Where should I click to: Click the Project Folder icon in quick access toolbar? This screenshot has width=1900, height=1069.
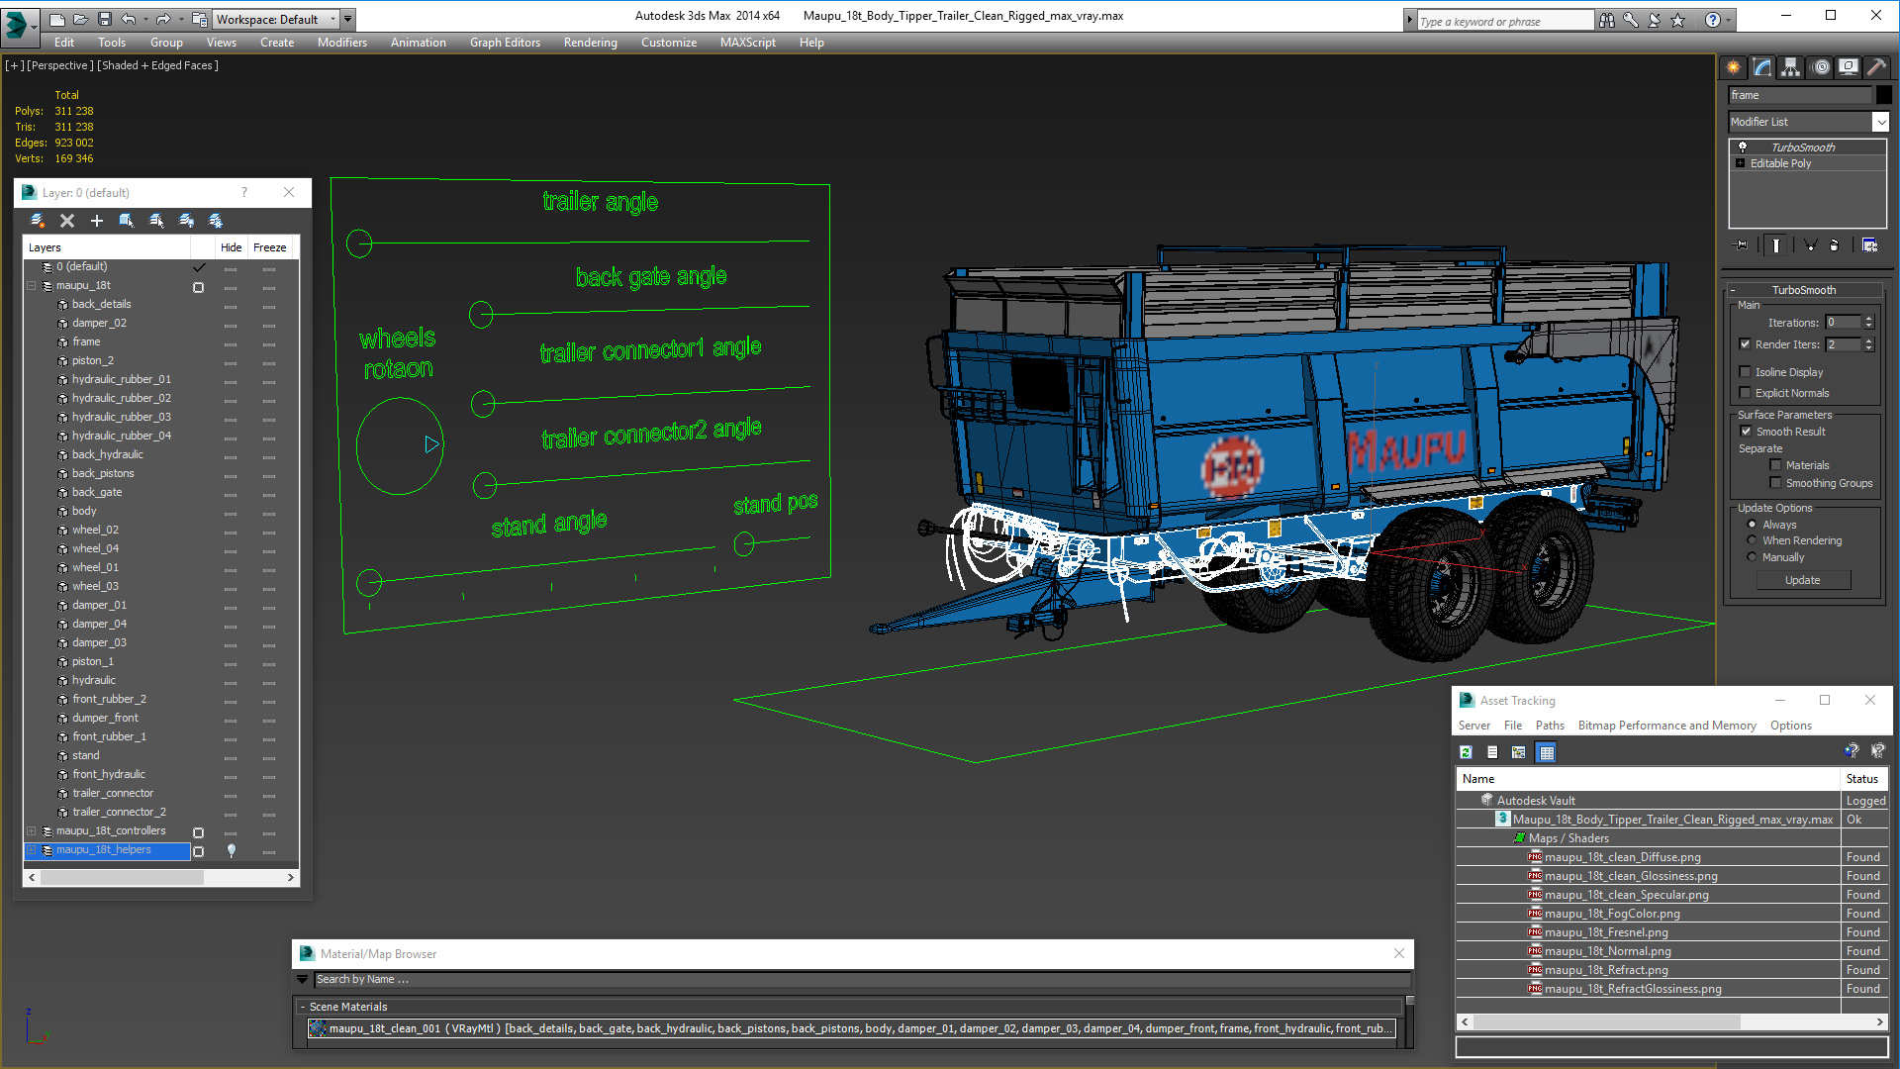click(x=200, y=19)
